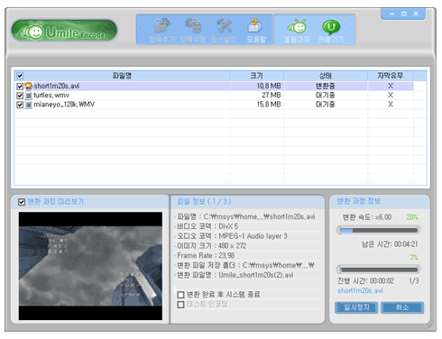This screenshot has width=442, height=339.
Task: Click the remaining time 00:04:21 text
Action: click(x=390, y=244)
